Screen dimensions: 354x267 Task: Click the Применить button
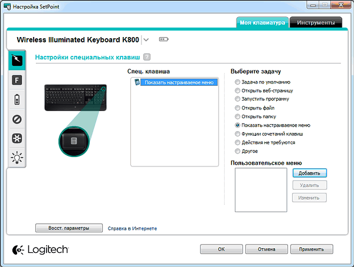click(312, 249)
